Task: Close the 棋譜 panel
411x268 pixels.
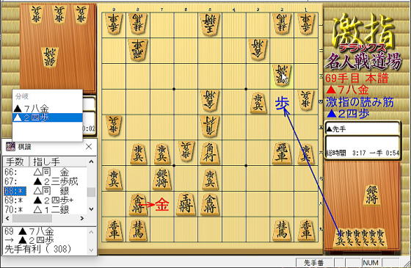Action: [x=89, y=147]
